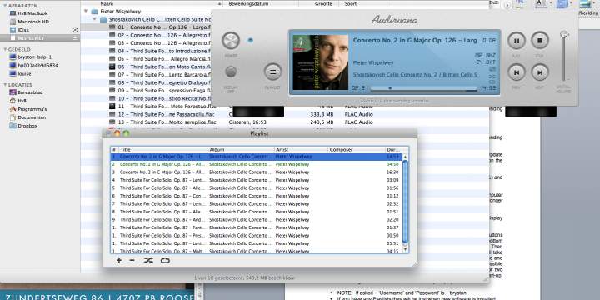
Task: Sort playlist by Composer column header
Action: coord(357,150)
